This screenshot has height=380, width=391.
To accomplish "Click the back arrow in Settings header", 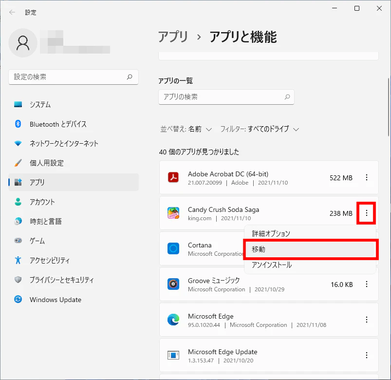I will pos(12,12).
